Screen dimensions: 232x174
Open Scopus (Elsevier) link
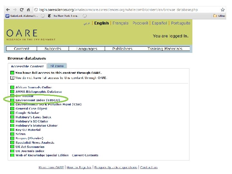(29, 138)
